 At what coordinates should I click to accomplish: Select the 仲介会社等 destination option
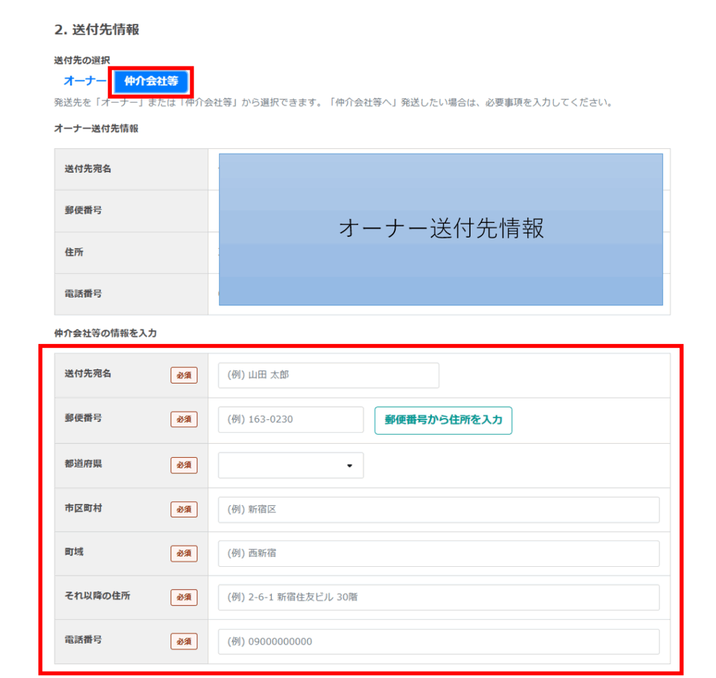pyautogui.click(x=151, y=81)
